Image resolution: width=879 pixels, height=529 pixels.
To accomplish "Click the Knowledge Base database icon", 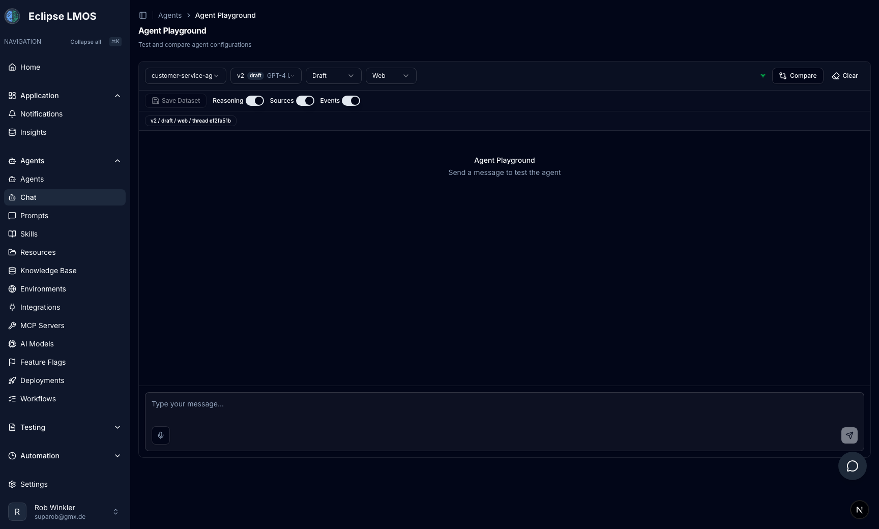I will (x=12, y=271).
